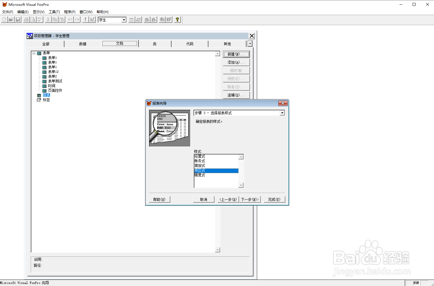
Task: Click the 连编(D)... button
Action: point(236,95)
